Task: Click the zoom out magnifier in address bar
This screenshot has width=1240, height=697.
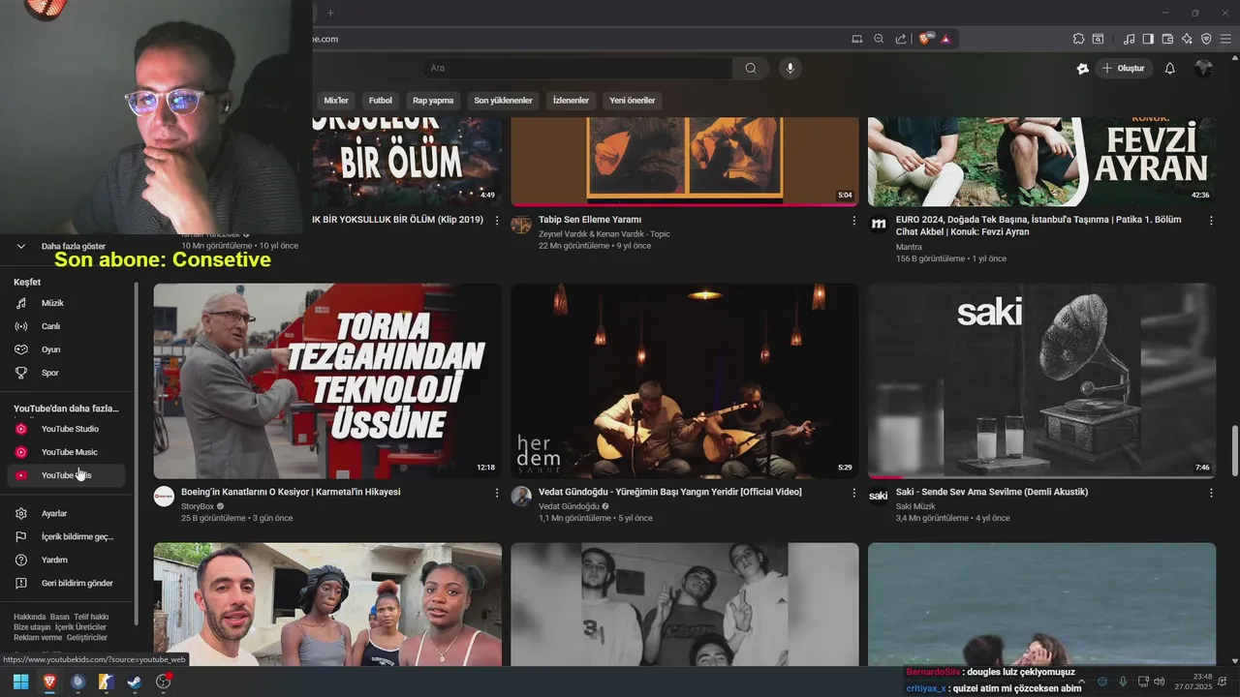Action: pyautogui.click(x=879, y=39)
